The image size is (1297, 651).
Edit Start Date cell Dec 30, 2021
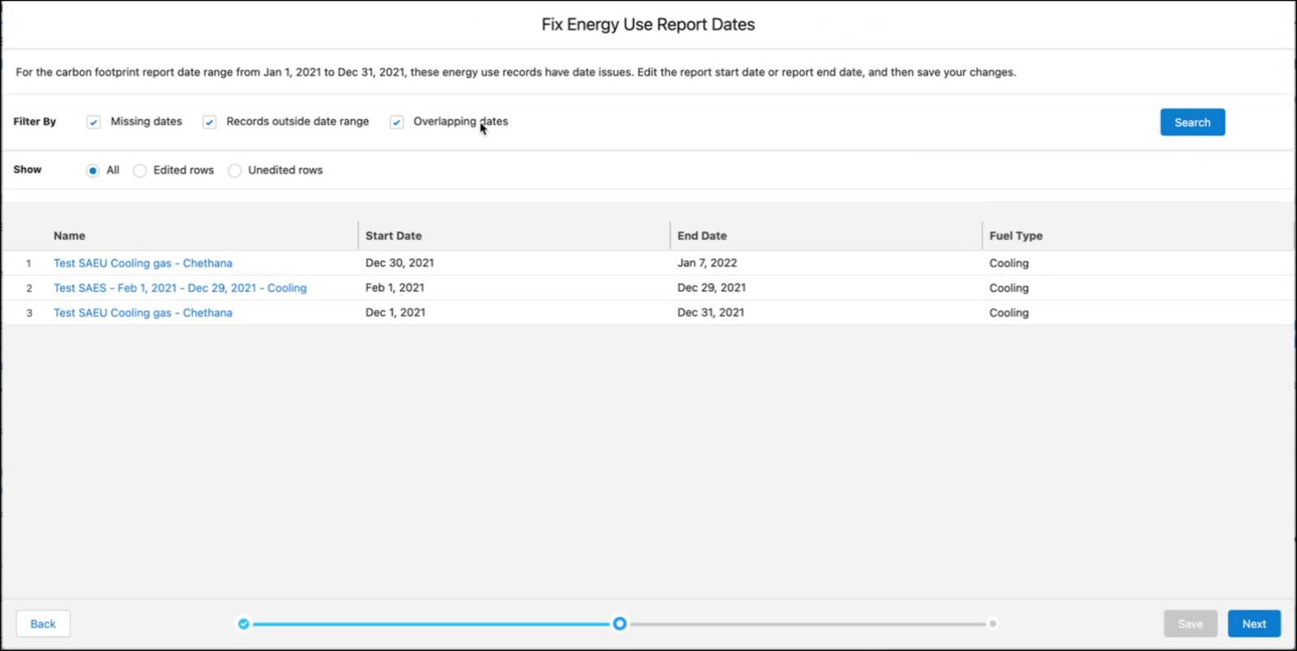click(x=513, y=263)
